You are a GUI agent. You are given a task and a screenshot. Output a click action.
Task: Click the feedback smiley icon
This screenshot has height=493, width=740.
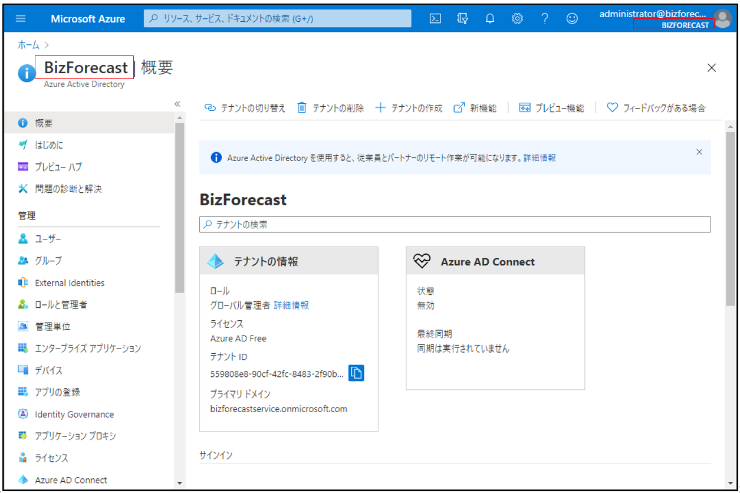[572, 18]
